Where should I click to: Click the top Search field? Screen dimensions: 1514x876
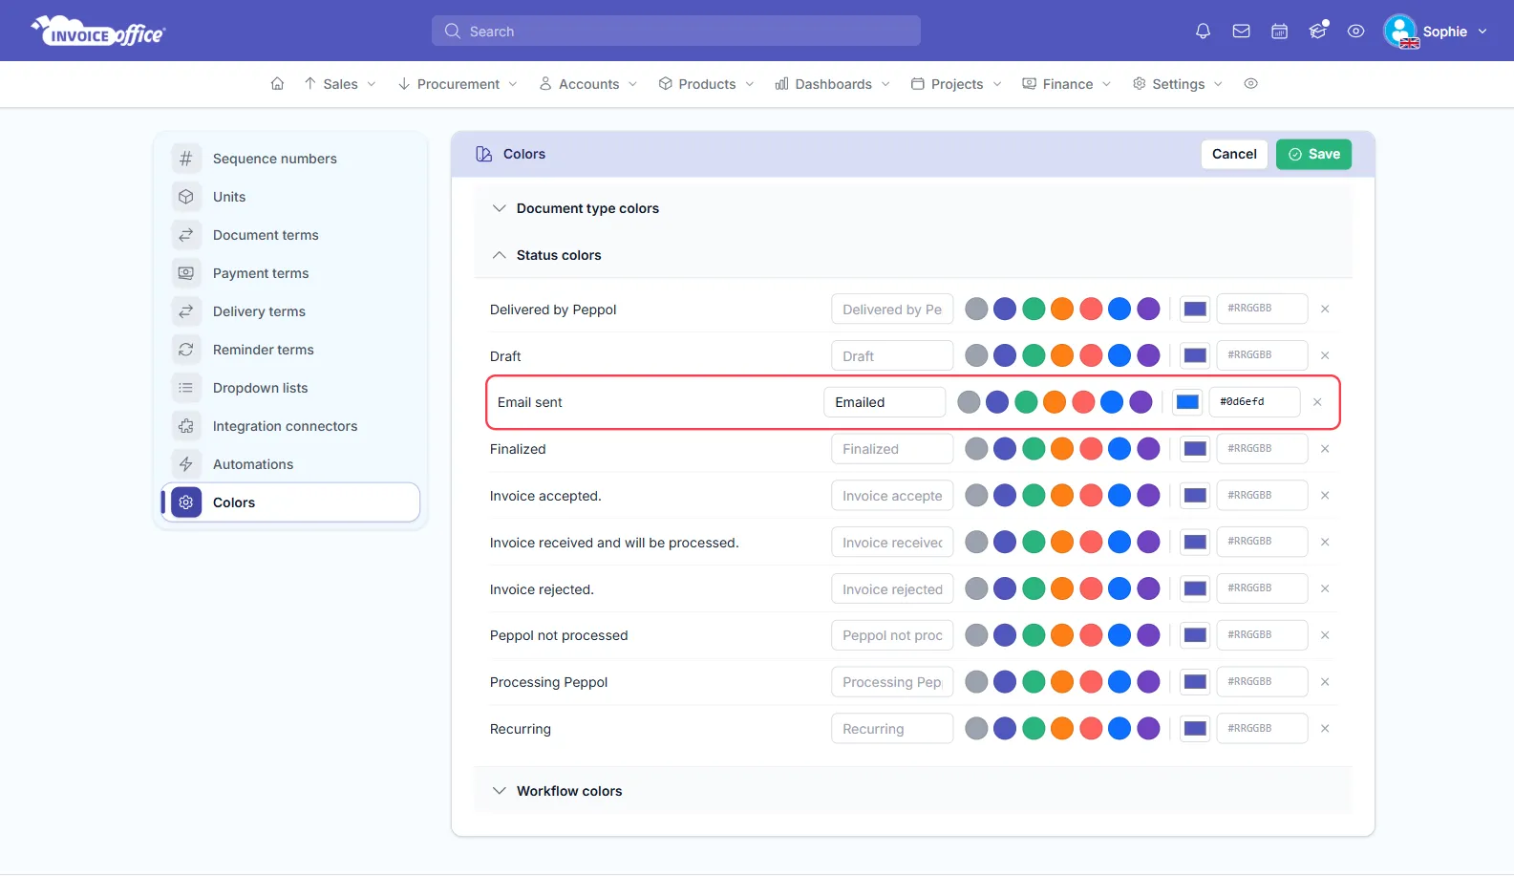tap(676, 31)
